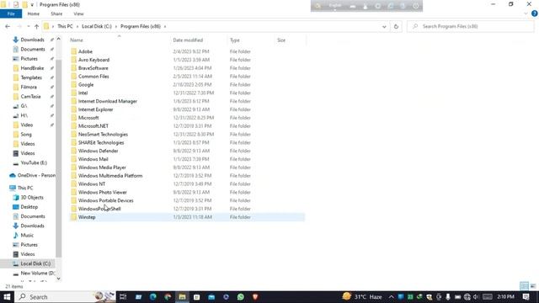The width and height of the screenshot is (539, 303).
Task: Select the Windows NT folder
Action: (92, 183)
